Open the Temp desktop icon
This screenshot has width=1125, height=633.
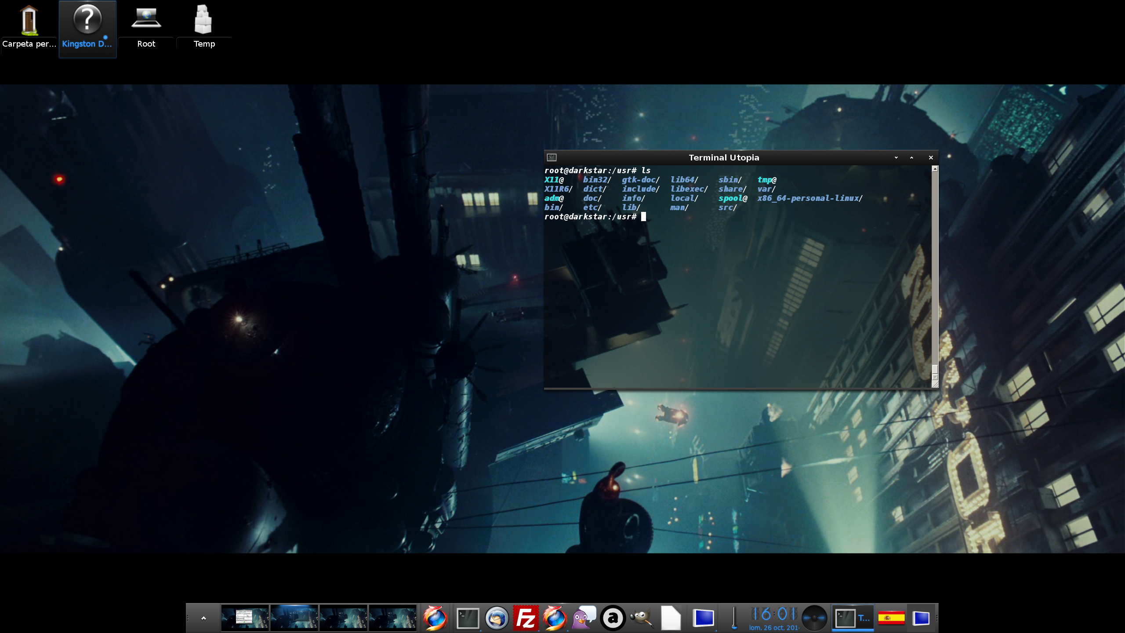click(x=204, y=27)
